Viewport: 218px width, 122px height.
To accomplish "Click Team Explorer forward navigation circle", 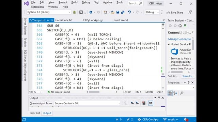I will (x=175, y=26).
